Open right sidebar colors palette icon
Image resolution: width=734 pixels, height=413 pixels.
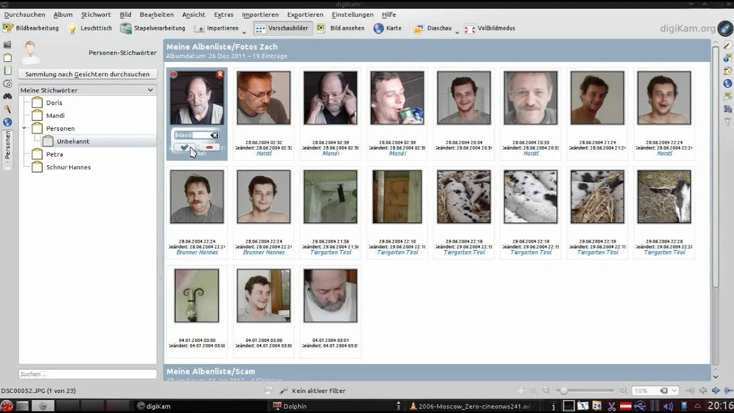pos(728,71)
